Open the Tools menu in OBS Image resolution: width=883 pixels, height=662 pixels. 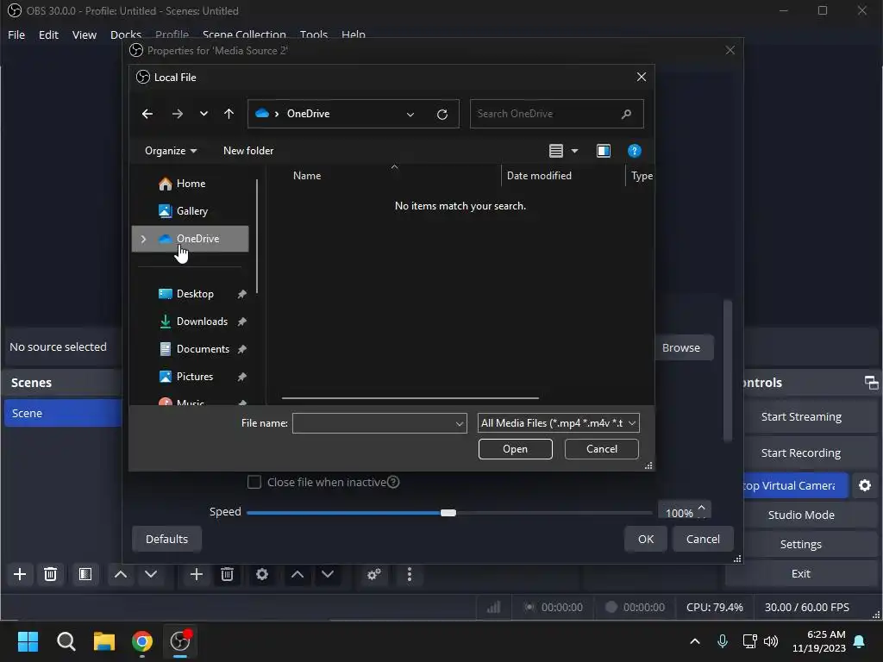click(x=314, y=34)
